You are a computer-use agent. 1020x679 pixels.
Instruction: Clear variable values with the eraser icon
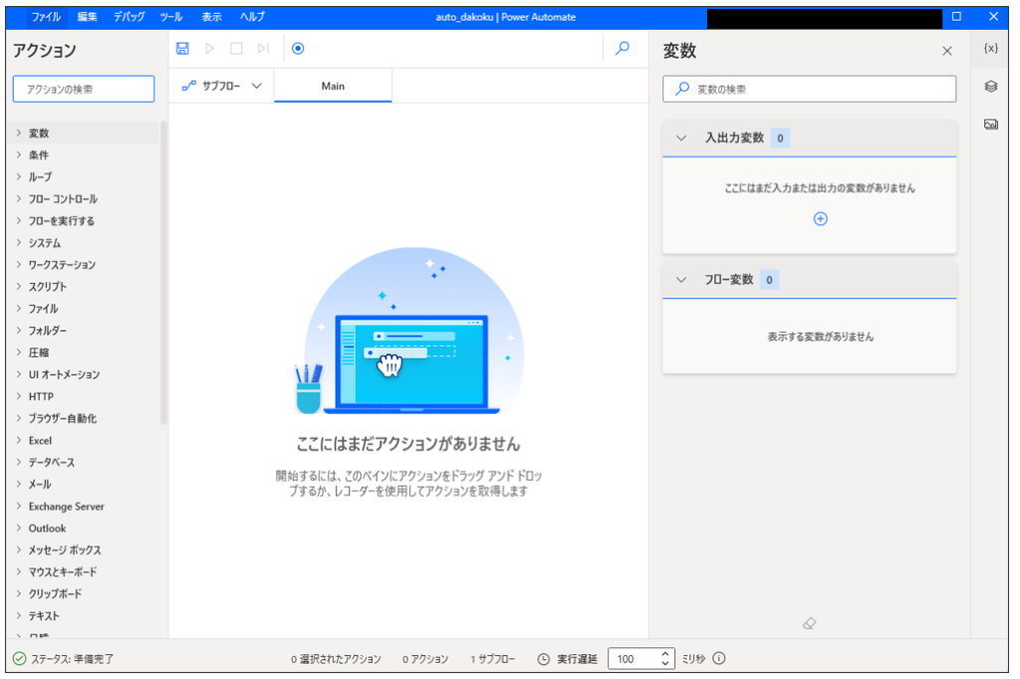pyautogui.click(x=809, y=623)
